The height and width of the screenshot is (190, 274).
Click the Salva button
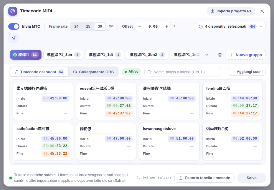point(251,178)
